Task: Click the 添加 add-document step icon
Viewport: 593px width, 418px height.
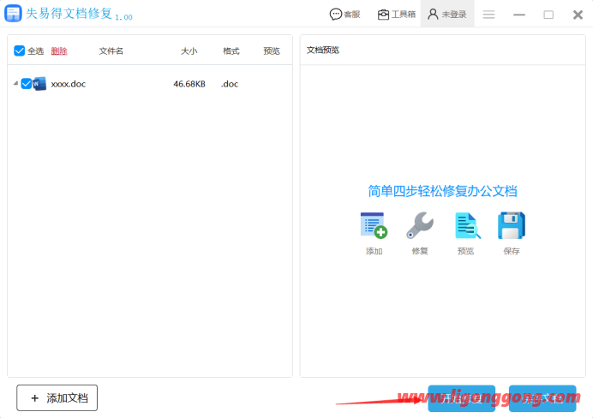Action: click(374, 225)
